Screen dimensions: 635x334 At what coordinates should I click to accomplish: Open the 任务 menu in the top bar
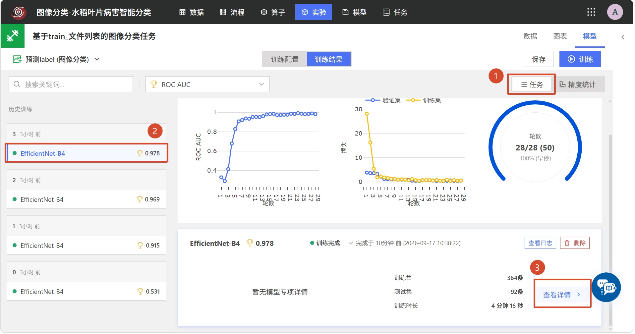[x=395, y=12]
